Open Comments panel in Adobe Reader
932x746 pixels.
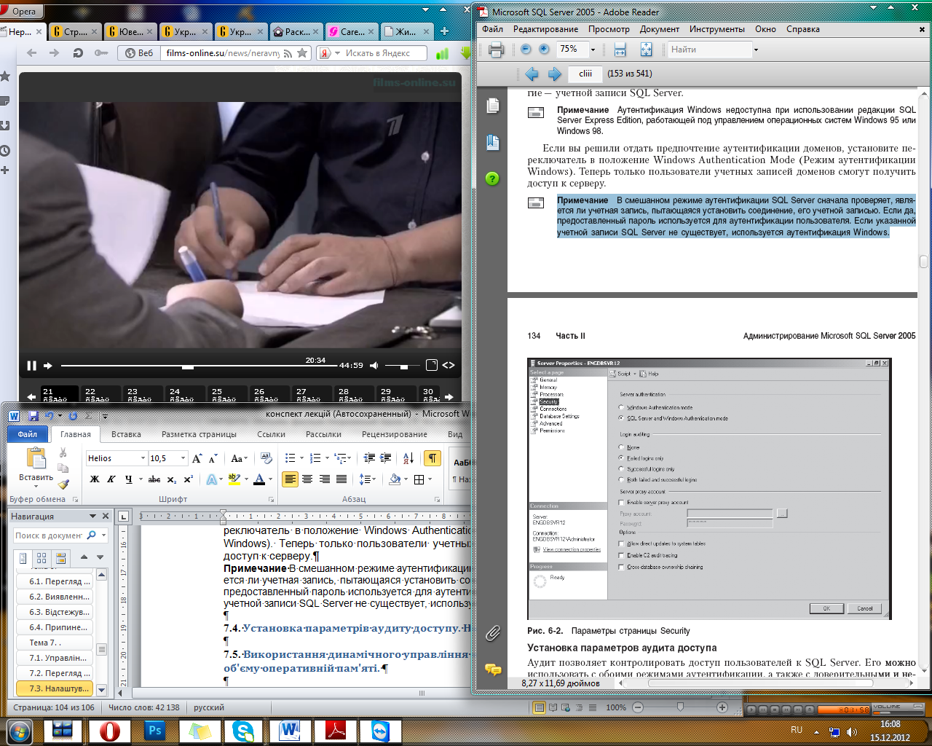pos(493,670)
